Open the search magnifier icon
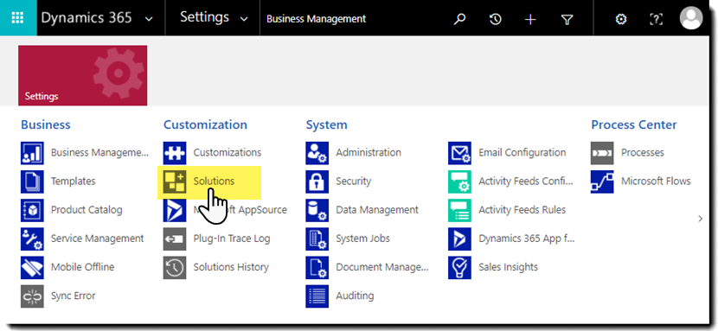718x331 pixels. (459, 19)
